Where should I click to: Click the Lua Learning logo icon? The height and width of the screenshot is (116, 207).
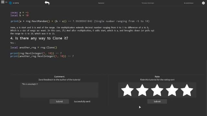coord(10,3)
